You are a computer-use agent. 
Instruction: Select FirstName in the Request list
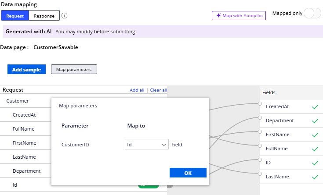[x=24, y=143]
